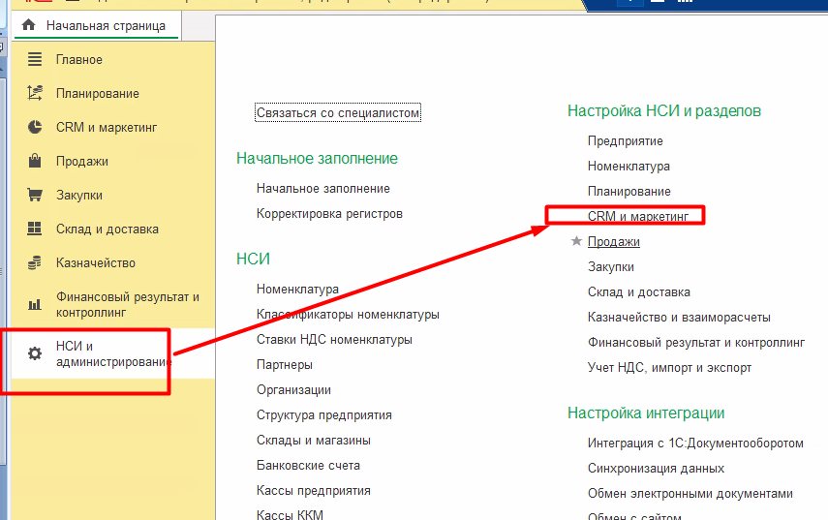
Task: Click the shopping bag icon for Продажи
Action: pos(35,162)
